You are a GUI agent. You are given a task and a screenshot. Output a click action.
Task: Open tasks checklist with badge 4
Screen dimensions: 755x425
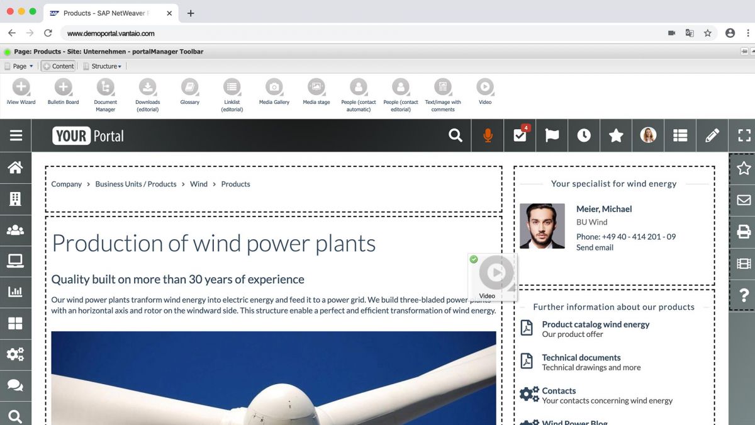pos(520,135)
